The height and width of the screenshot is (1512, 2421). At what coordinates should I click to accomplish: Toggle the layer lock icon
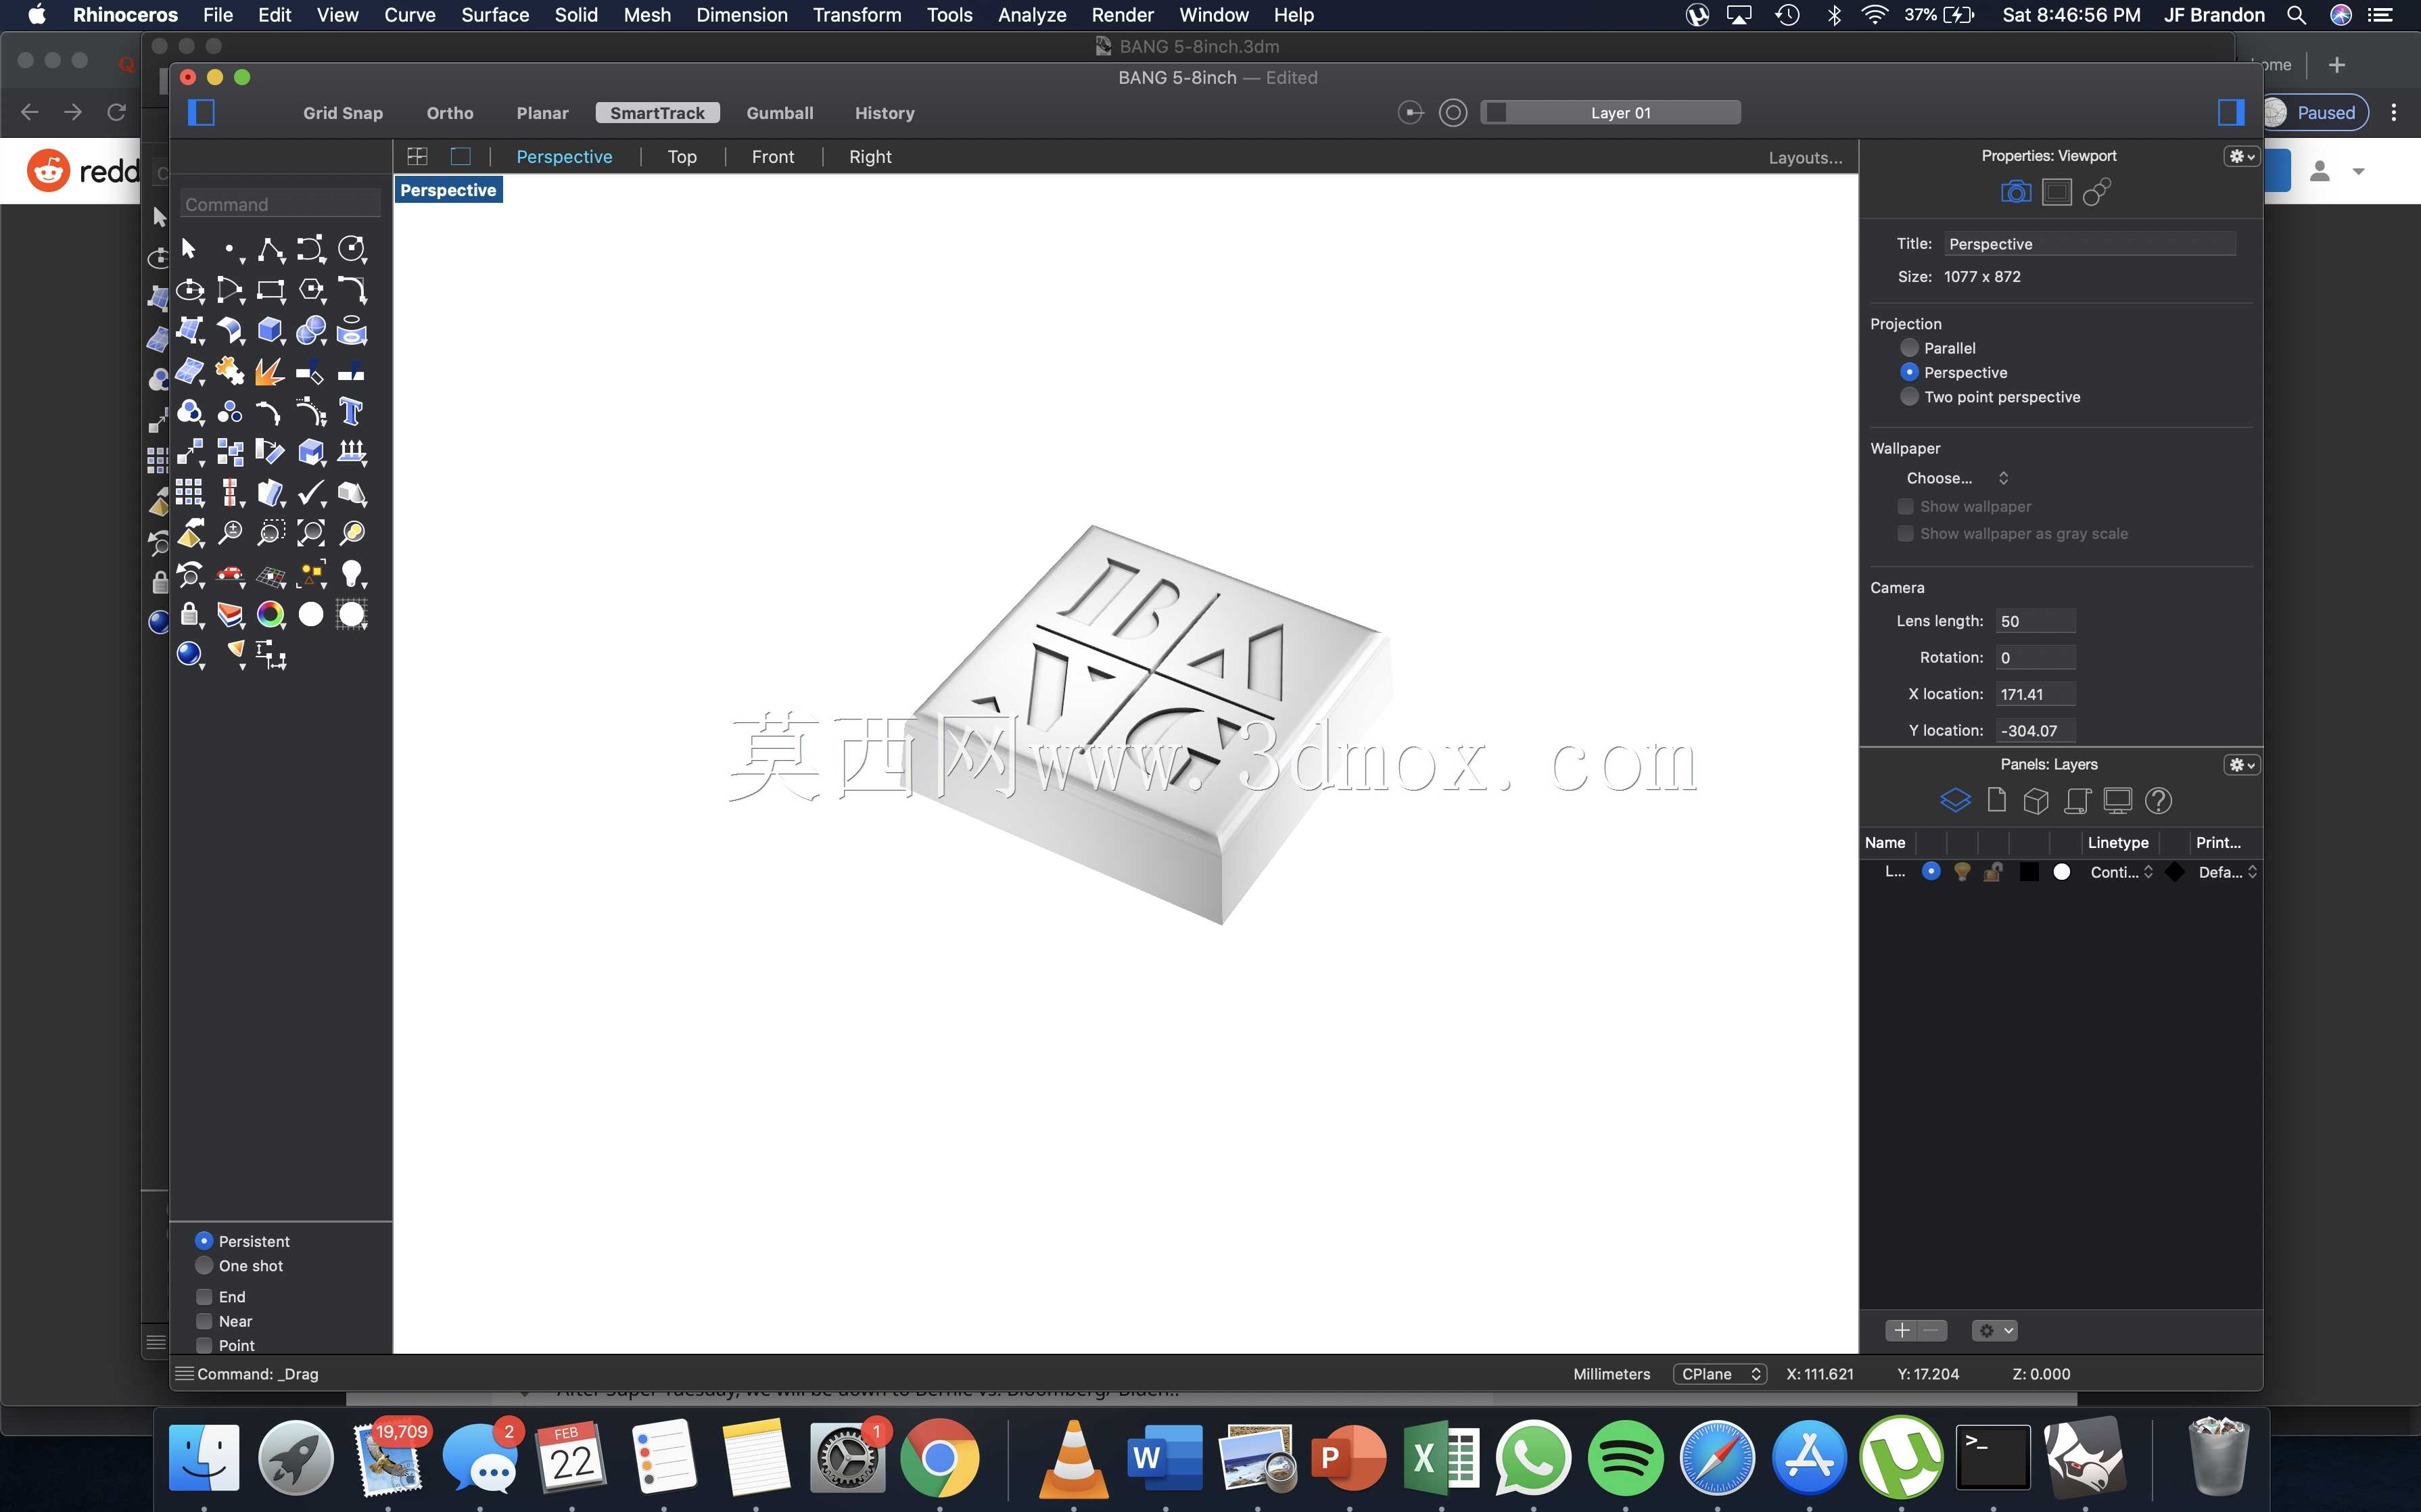[1993, 872]
